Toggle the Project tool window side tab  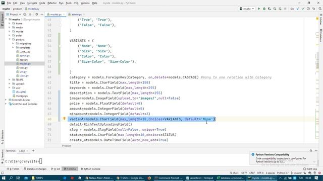(2, 20)
